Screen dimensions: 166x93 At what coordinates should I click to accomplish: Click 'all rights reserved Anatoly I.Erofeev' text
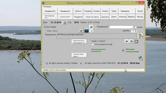point(63,63)
